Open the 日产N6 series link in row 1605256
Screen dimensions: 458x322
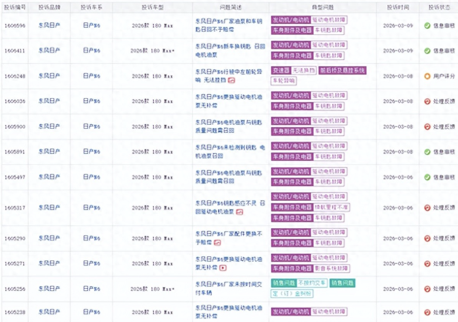(92, 289)
